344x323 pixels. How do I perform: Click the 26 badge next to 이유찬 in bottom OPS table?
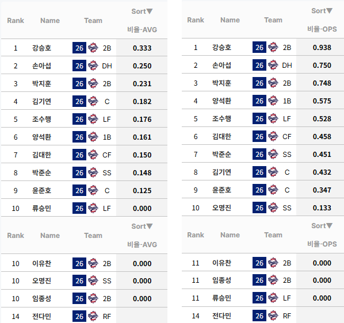point(259,263)
